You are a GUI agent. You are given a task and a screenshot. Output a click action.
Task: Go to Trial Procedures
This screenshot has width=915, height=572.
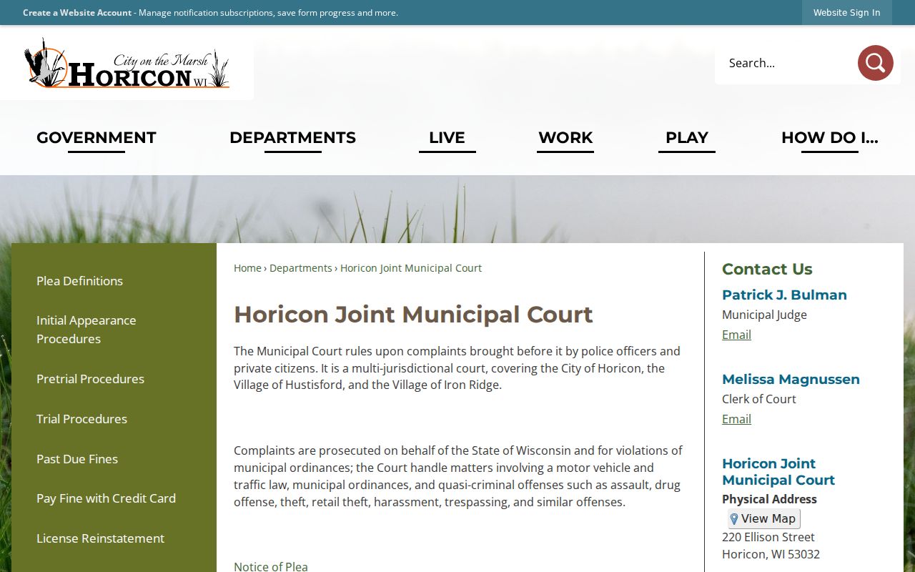point(81,419)
